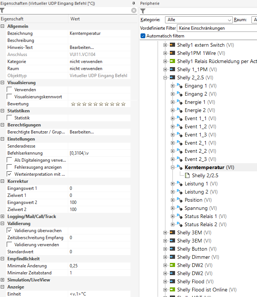Viewport: 257px width, 297px height.
Task: Open Hinweis-Text Bearbeiten... editor
Action: pos(82,47)
